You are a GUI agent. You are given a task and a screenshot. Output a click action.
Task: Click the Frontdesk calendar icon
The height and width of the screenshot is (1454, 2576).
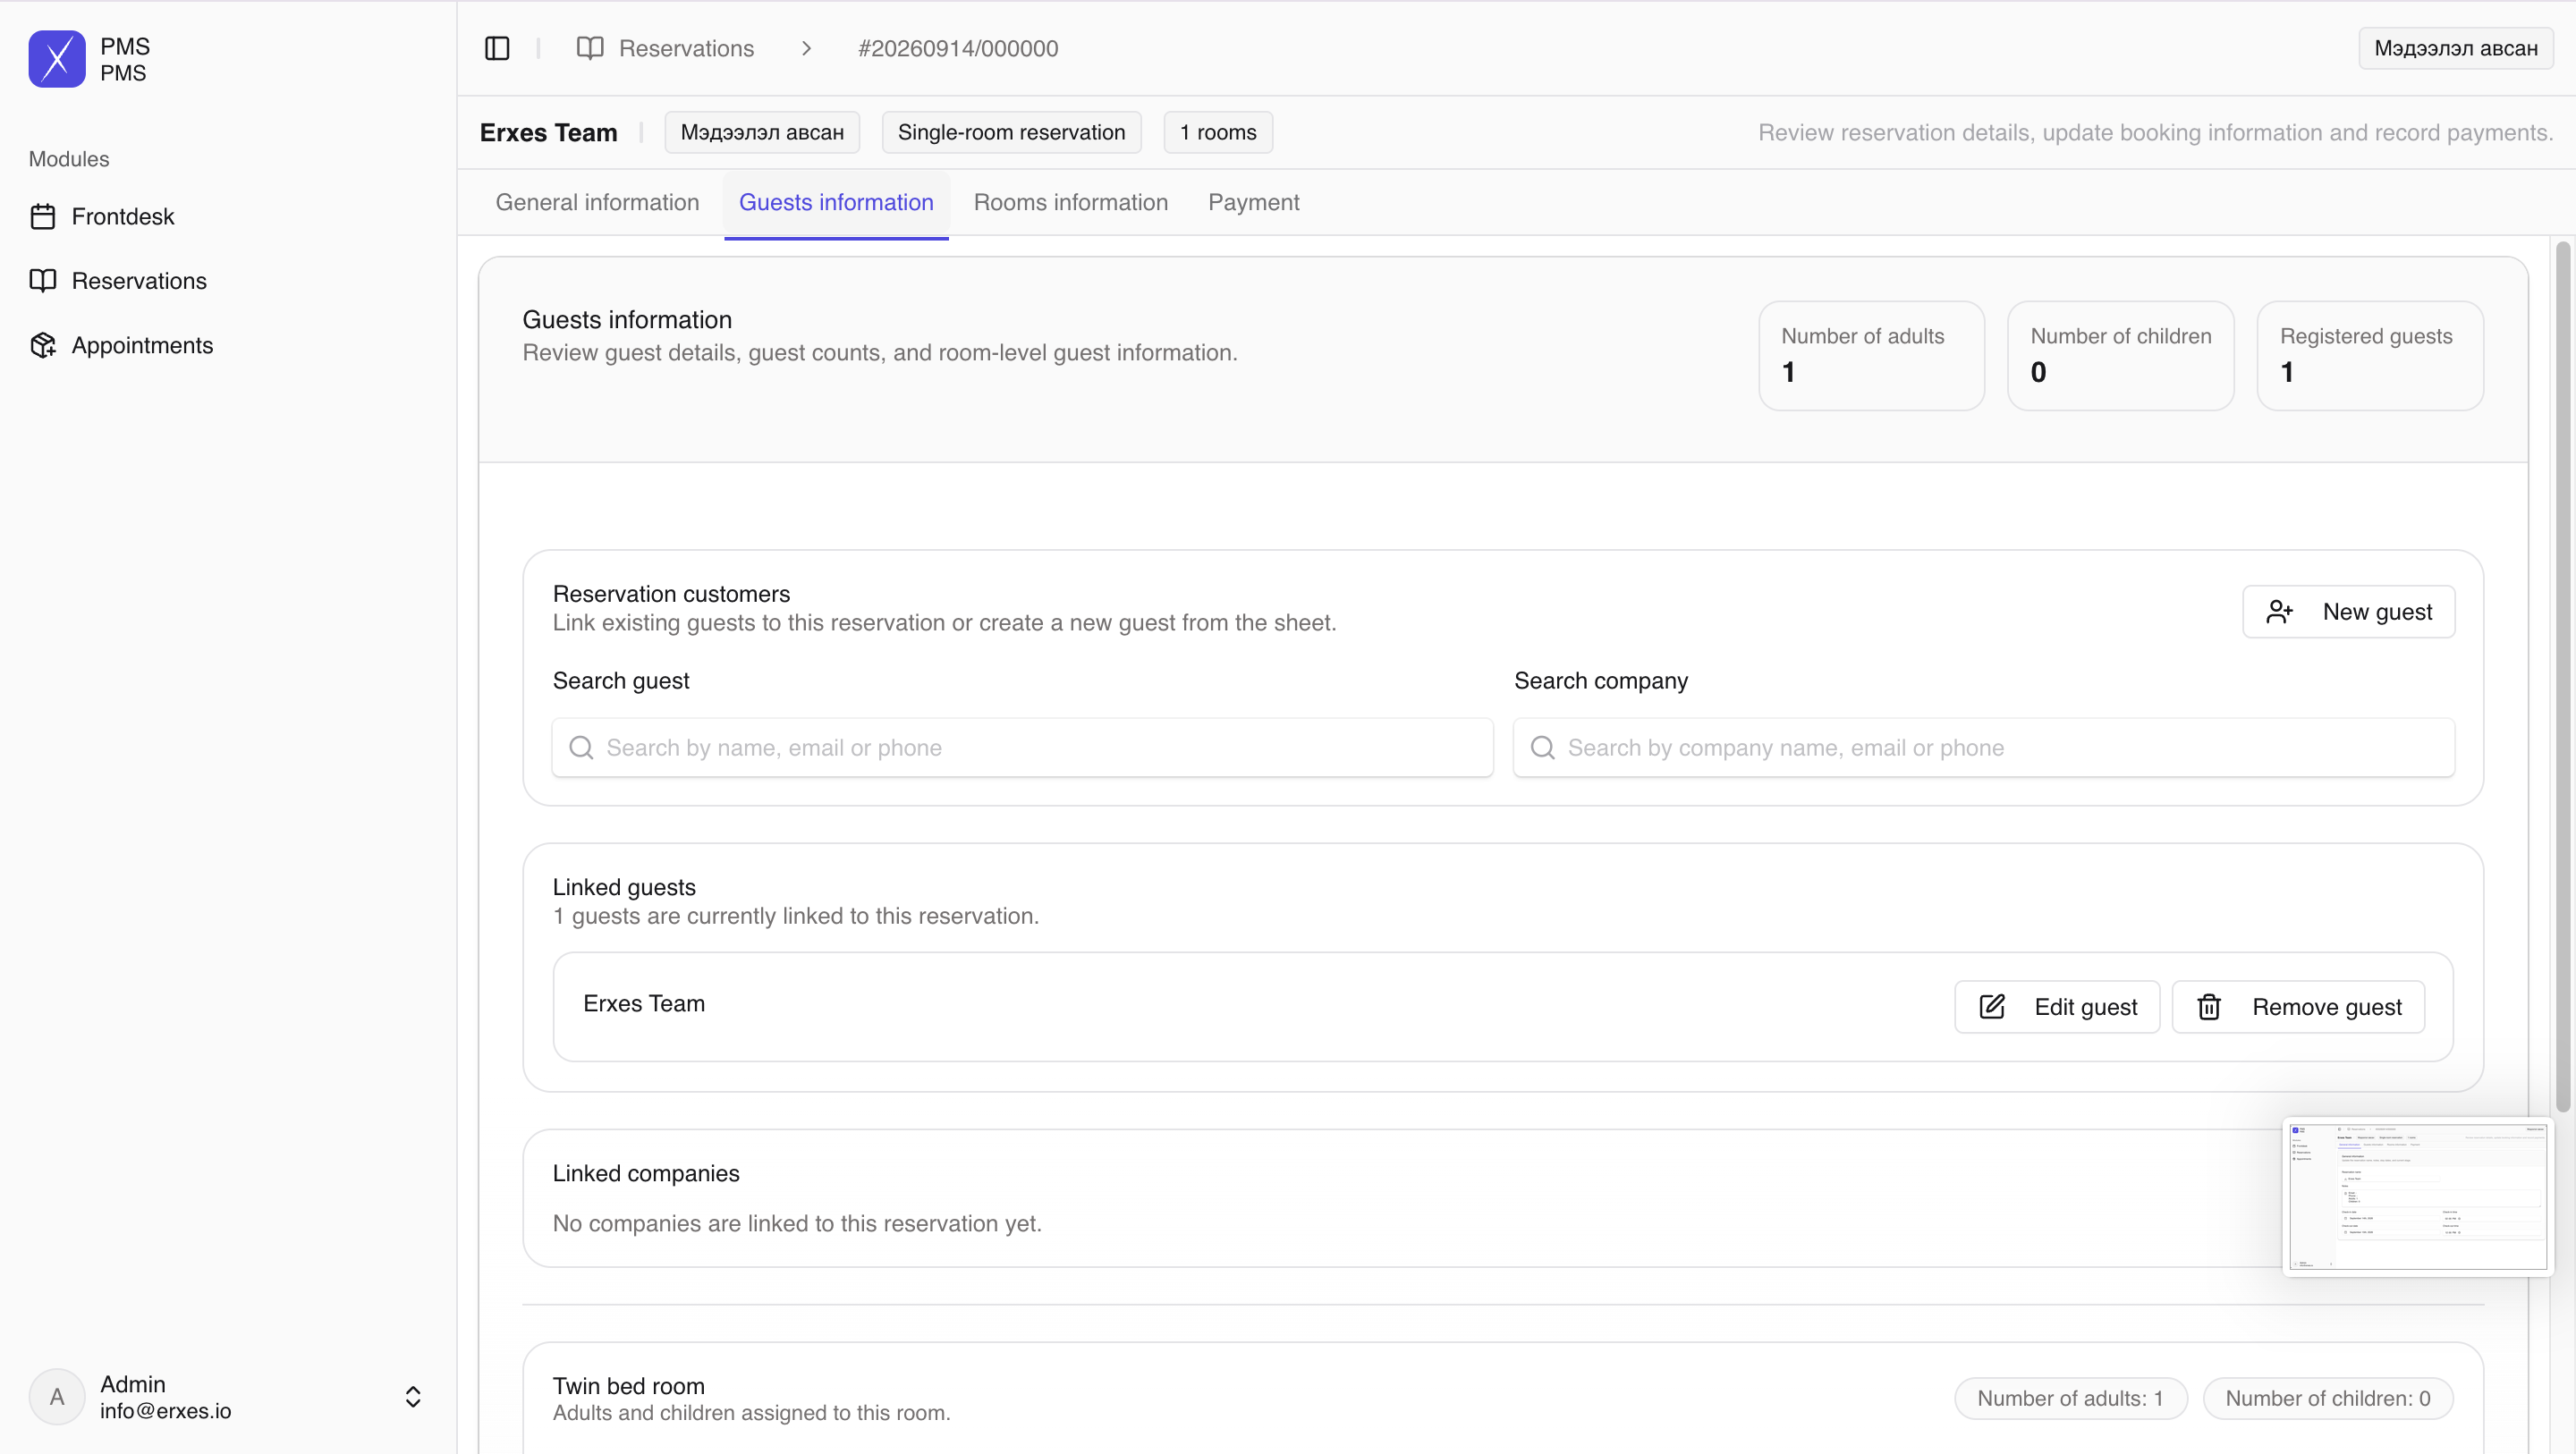(43, 216)
